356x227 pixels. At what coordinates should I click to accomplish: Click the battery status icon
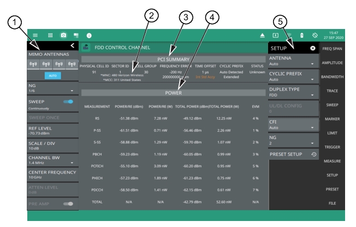pyautogui.click(x=301, y=34)
